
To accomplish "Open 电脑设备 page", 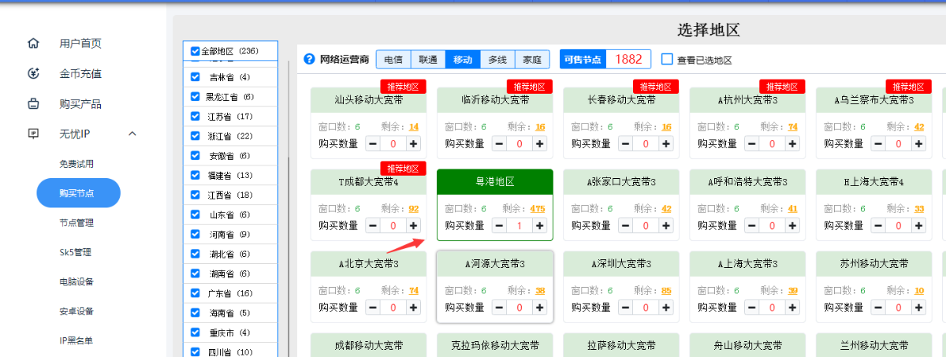I will pyautogui.click(x=76, y=282).
